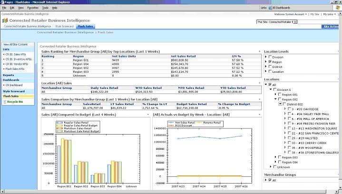Open the CR BI: Inventory KPIs list link
The width and height of the screenshot is (342, 194).
[x=18, y=59]
